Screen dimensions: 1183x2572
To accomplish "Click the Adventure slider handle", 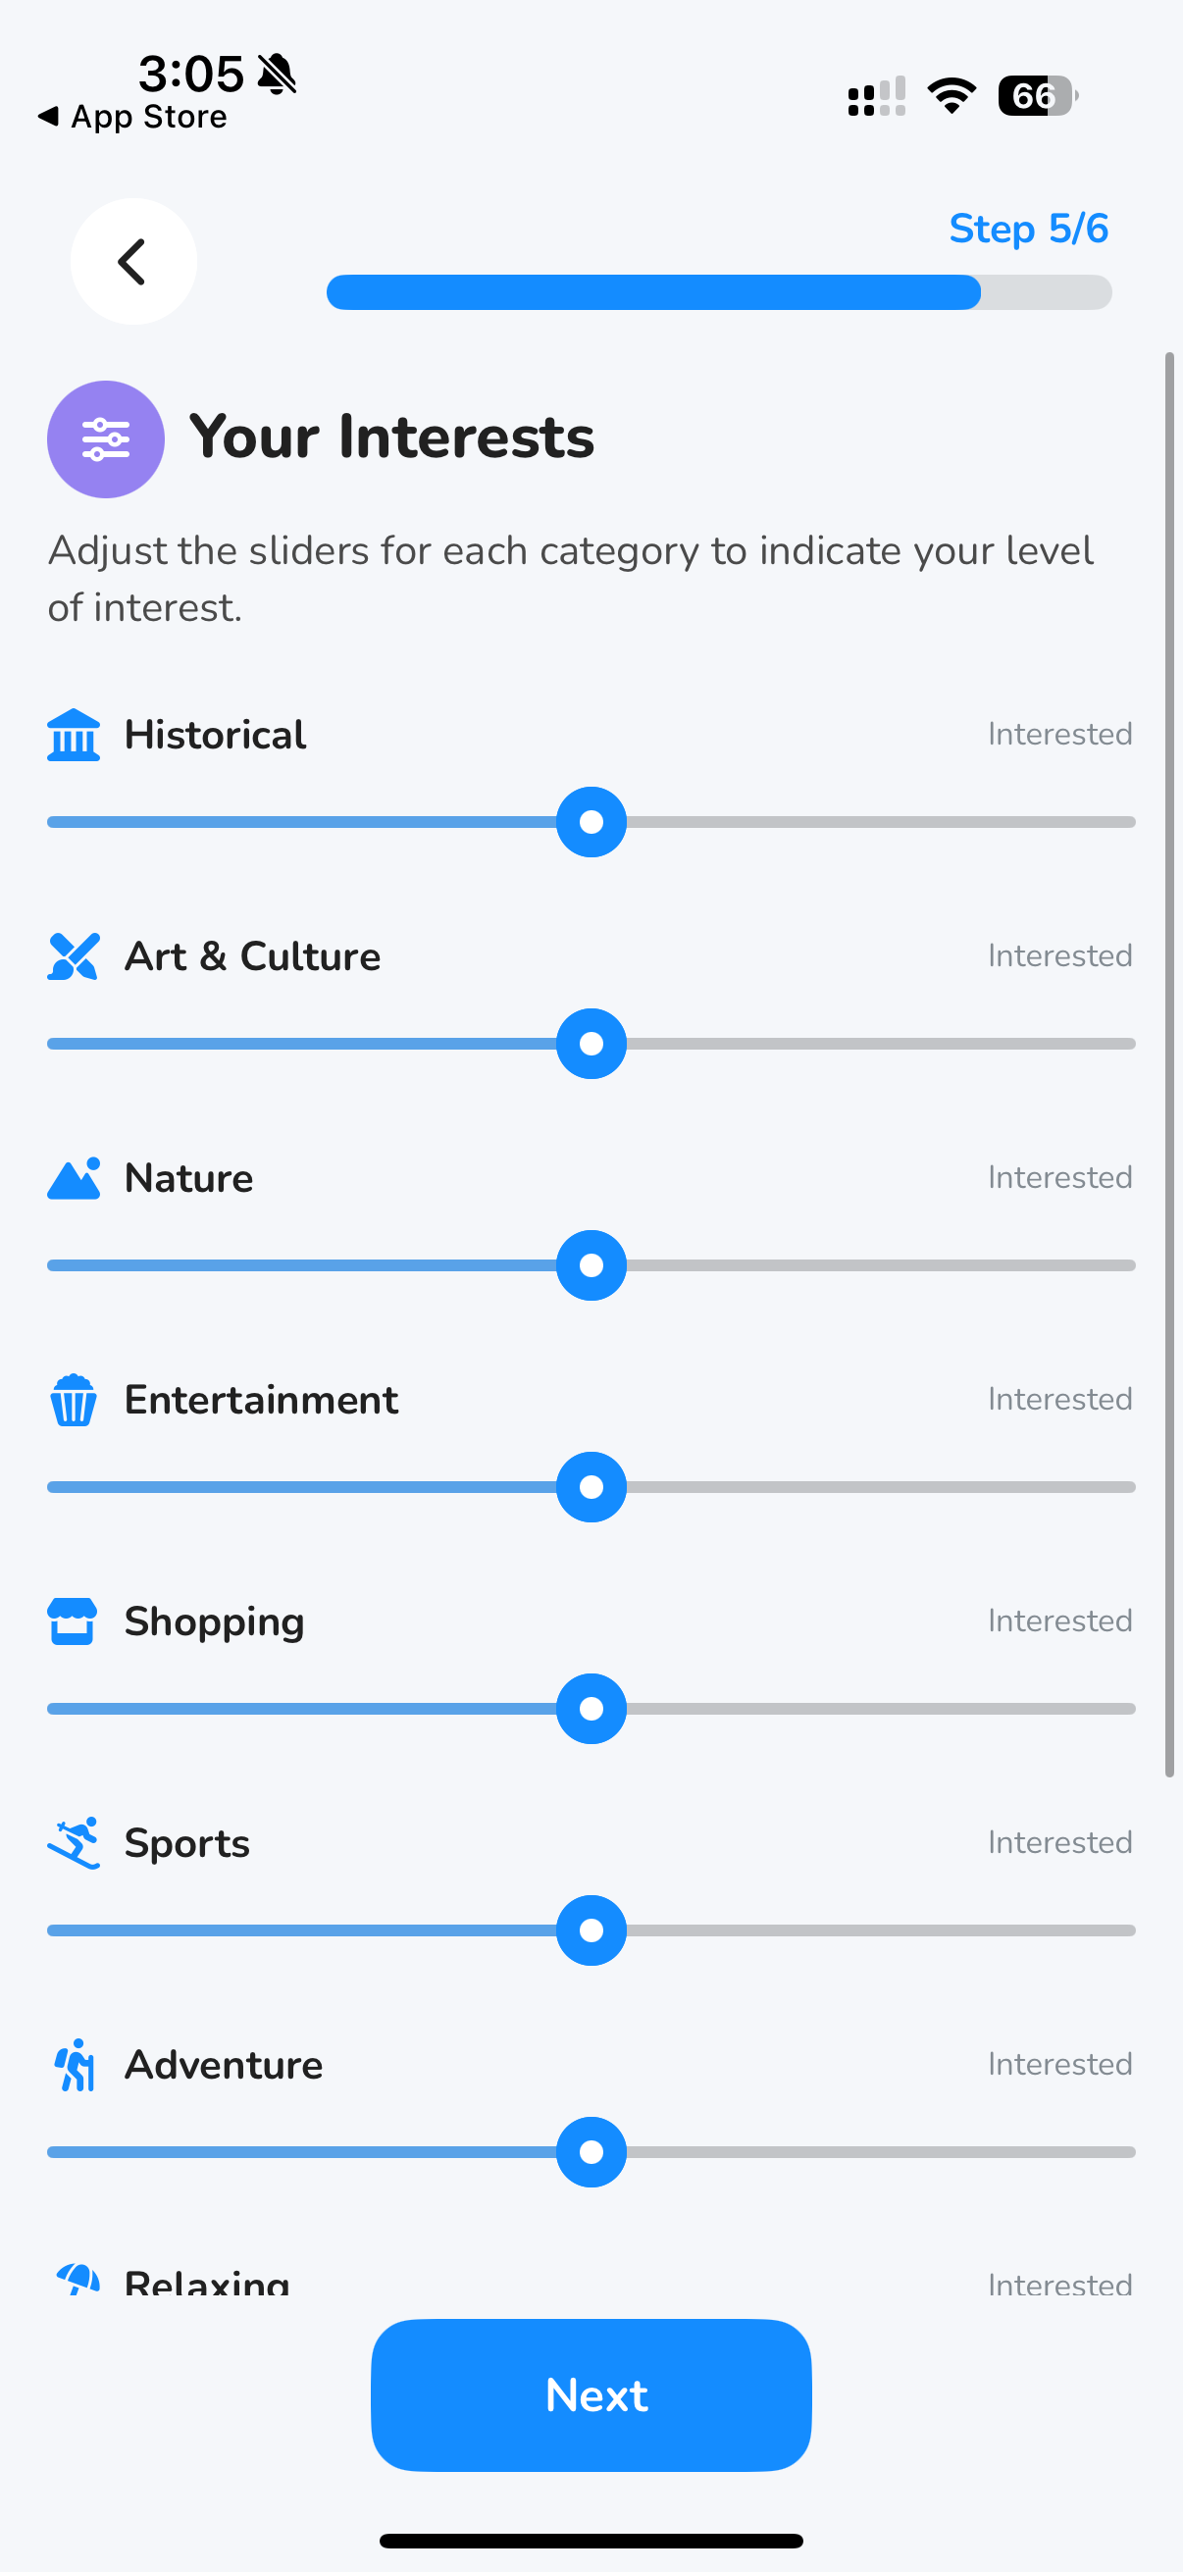I will 591,2151.
